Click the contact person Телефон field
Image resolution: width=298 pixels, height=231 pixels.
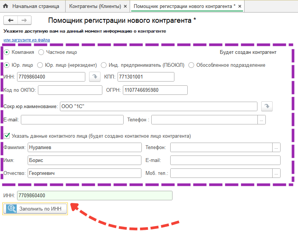click(221, 148)
